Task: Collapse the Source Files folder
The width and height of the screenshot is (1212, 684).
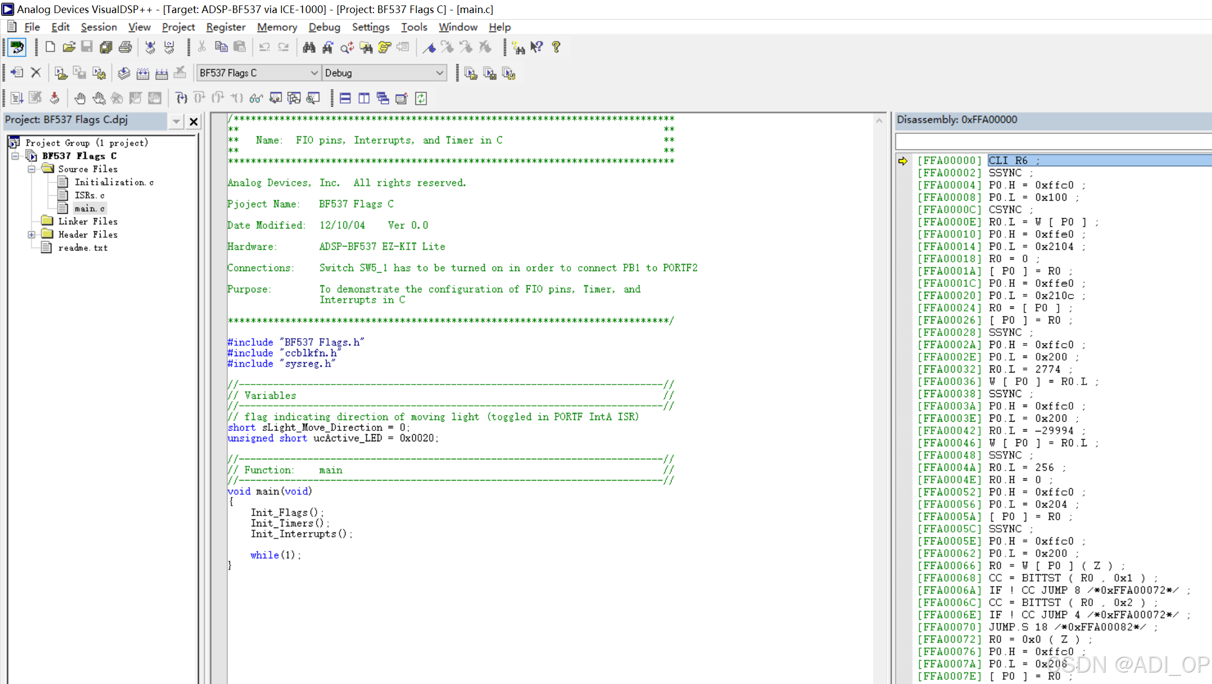Action: (x=32, y=169)
